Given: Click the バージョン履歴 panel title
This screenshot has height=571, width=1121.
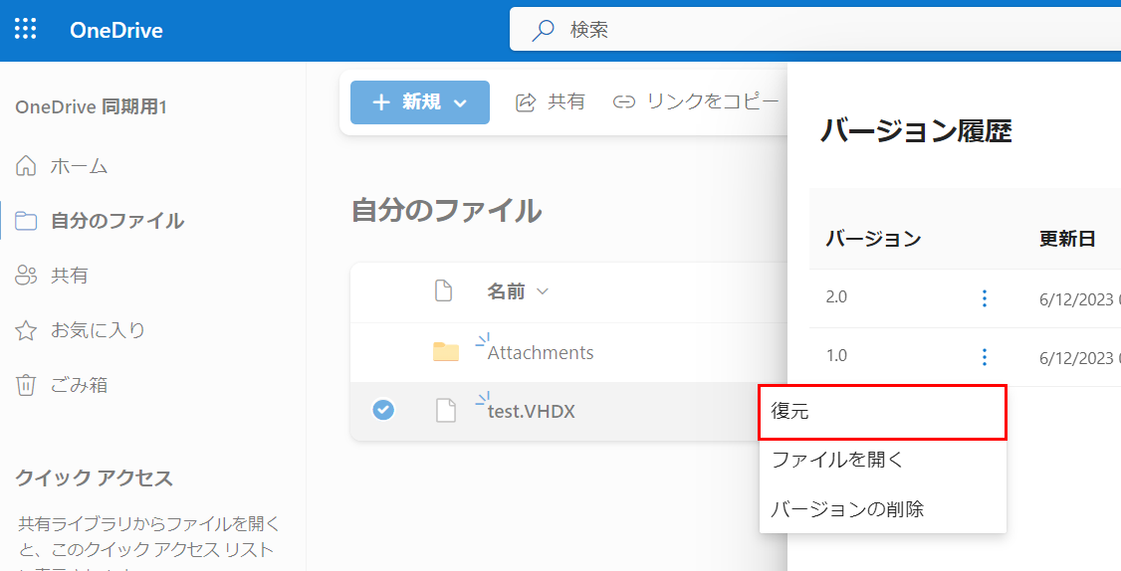Looking at the screenshot, I should pyautogui.click(x=916, y=131).
